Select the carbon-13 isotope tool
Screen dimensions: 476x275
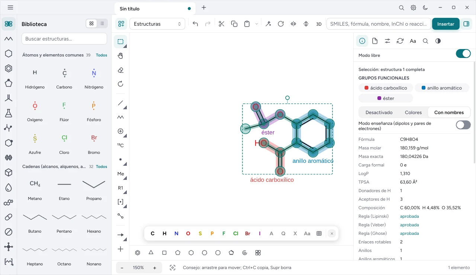point(120,145)
